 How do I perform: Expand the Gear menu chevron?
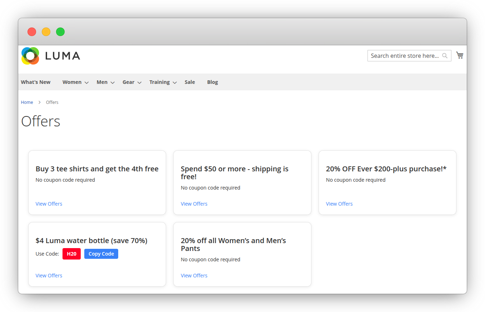coord(139,82)
